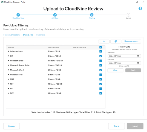Uncheck the Miscellaneous checkbox
Viewport: 147px width, 132px height.
pyautogui.click(x=100, y=75)
